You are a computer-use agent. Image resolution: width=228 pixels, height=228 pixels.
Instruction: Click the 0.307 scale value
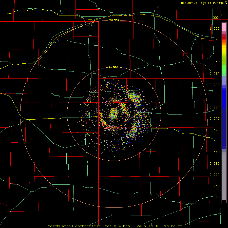(215, 175)
